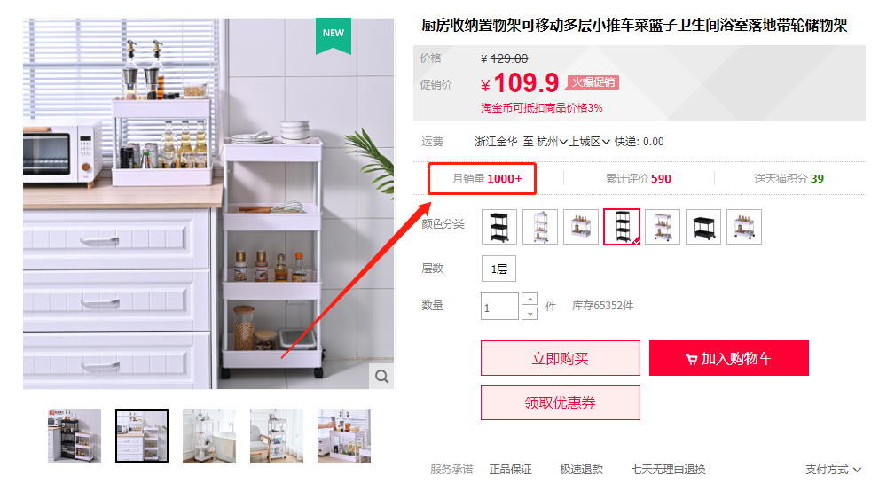Click the 立即购买 button
879x483 pixels.
(561, 358)
